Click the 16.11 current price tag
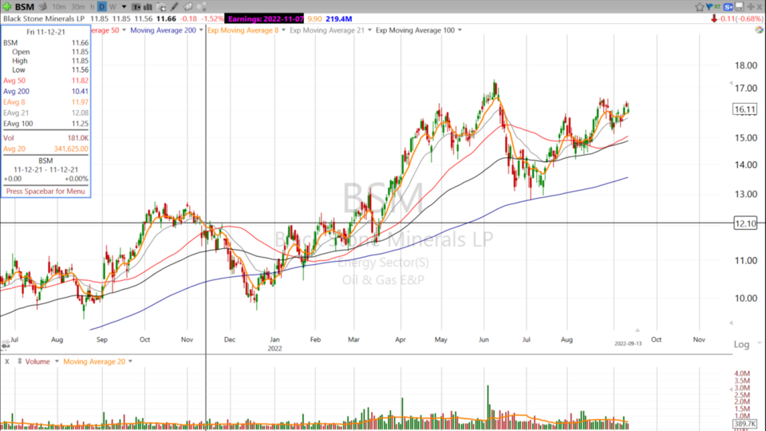The width and height of the screenshot is (766, 431). coord(745,109)
